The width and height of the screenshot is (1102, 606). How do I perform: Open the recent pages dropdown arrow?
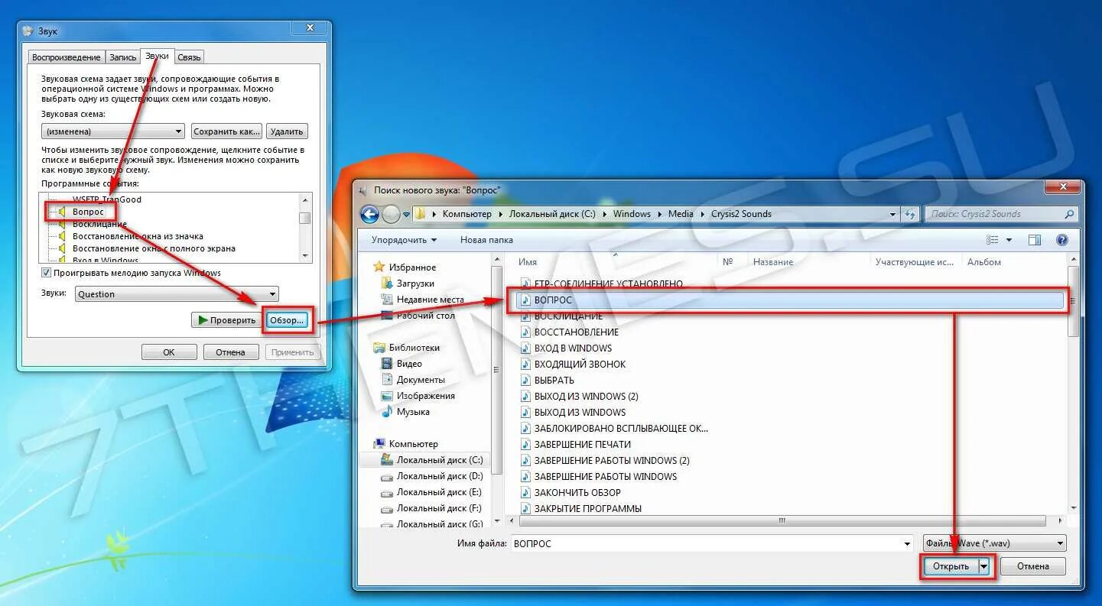tap(407, 215)
